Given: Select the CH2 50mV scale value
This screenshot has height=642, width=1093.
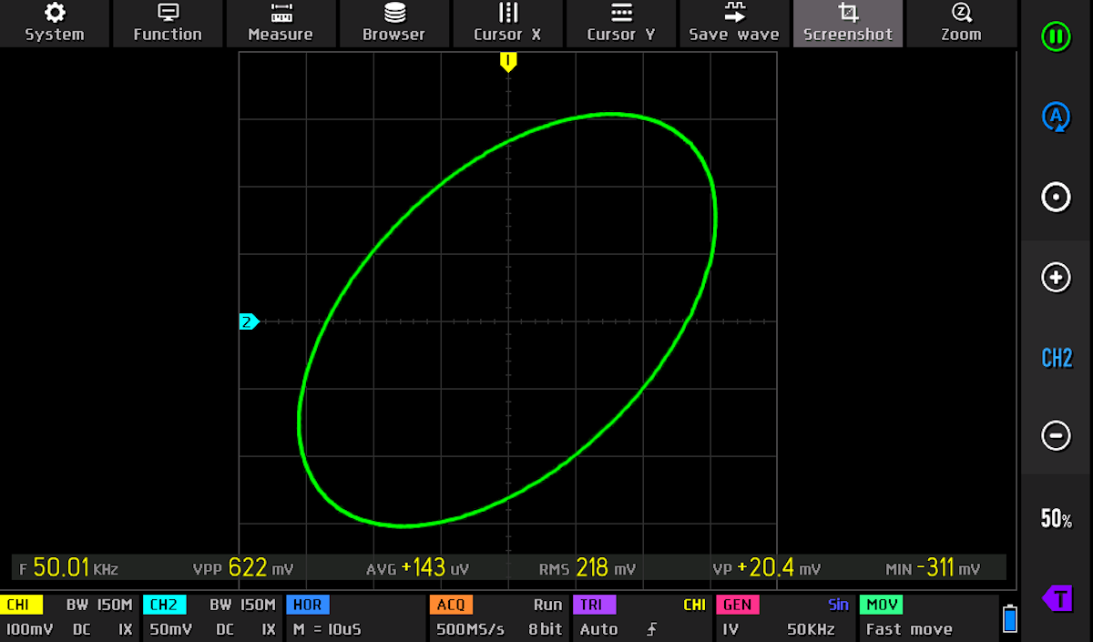Looking at the screenshot, I should point(170,629).
